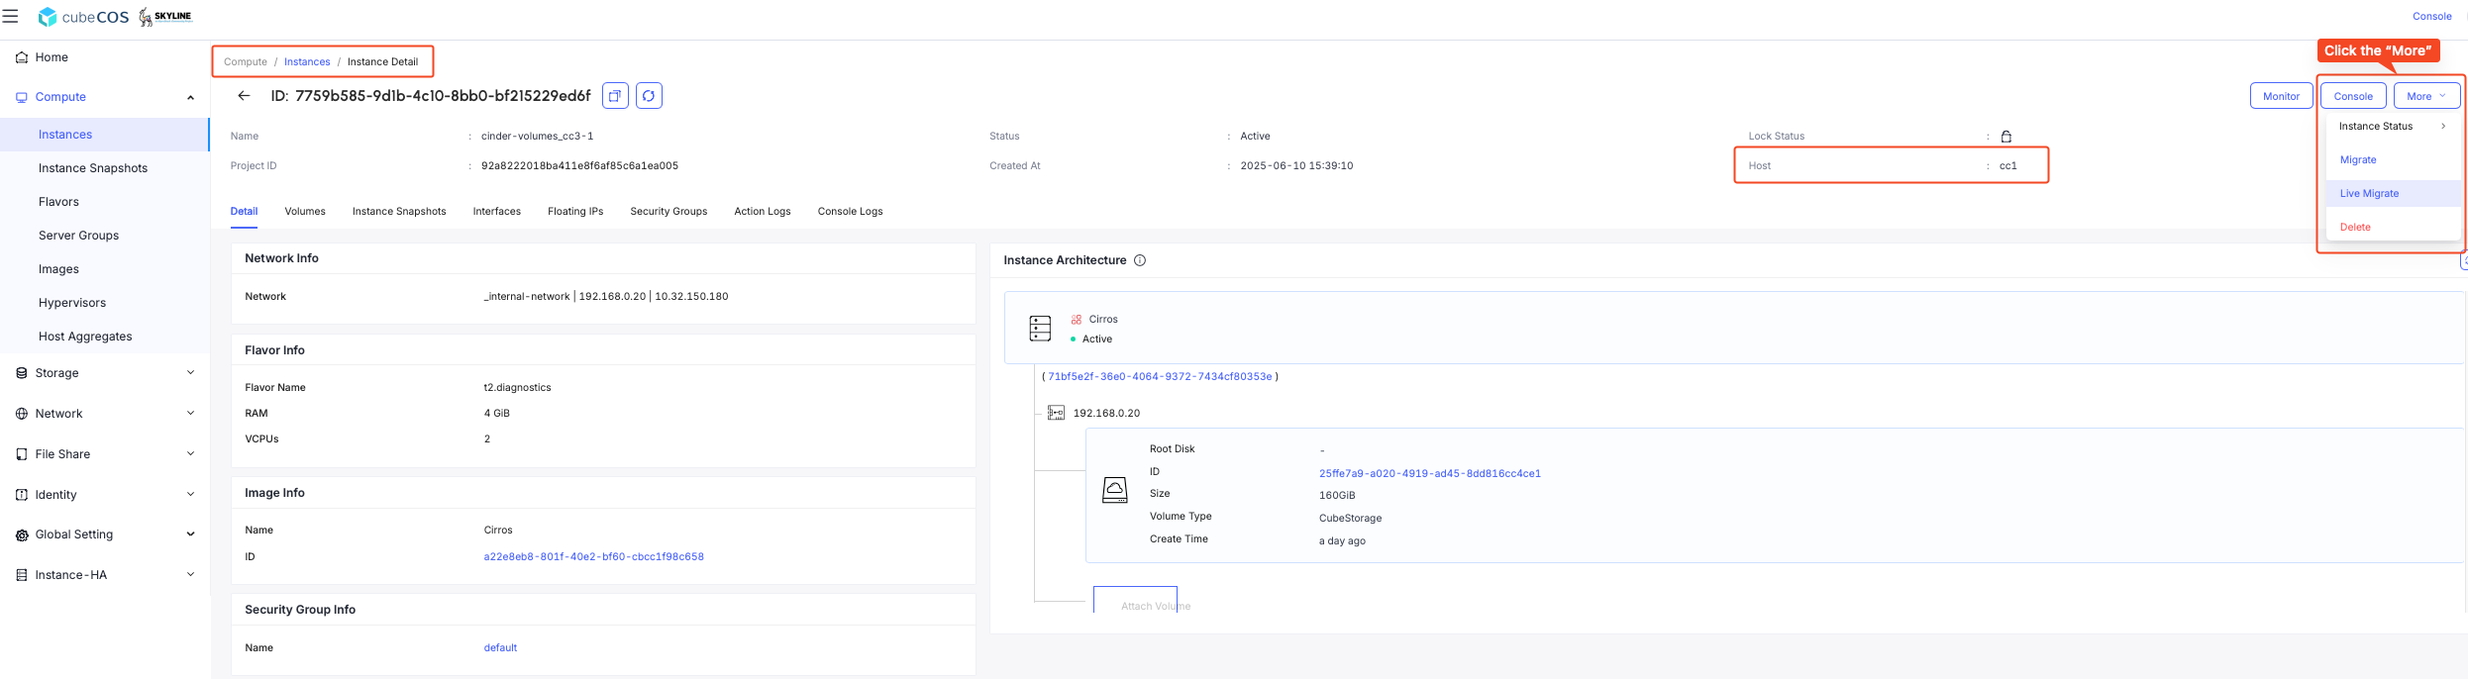Click the lock status padlock icon
Screen dimensions: 2468x679
(x=2005, y=137)
